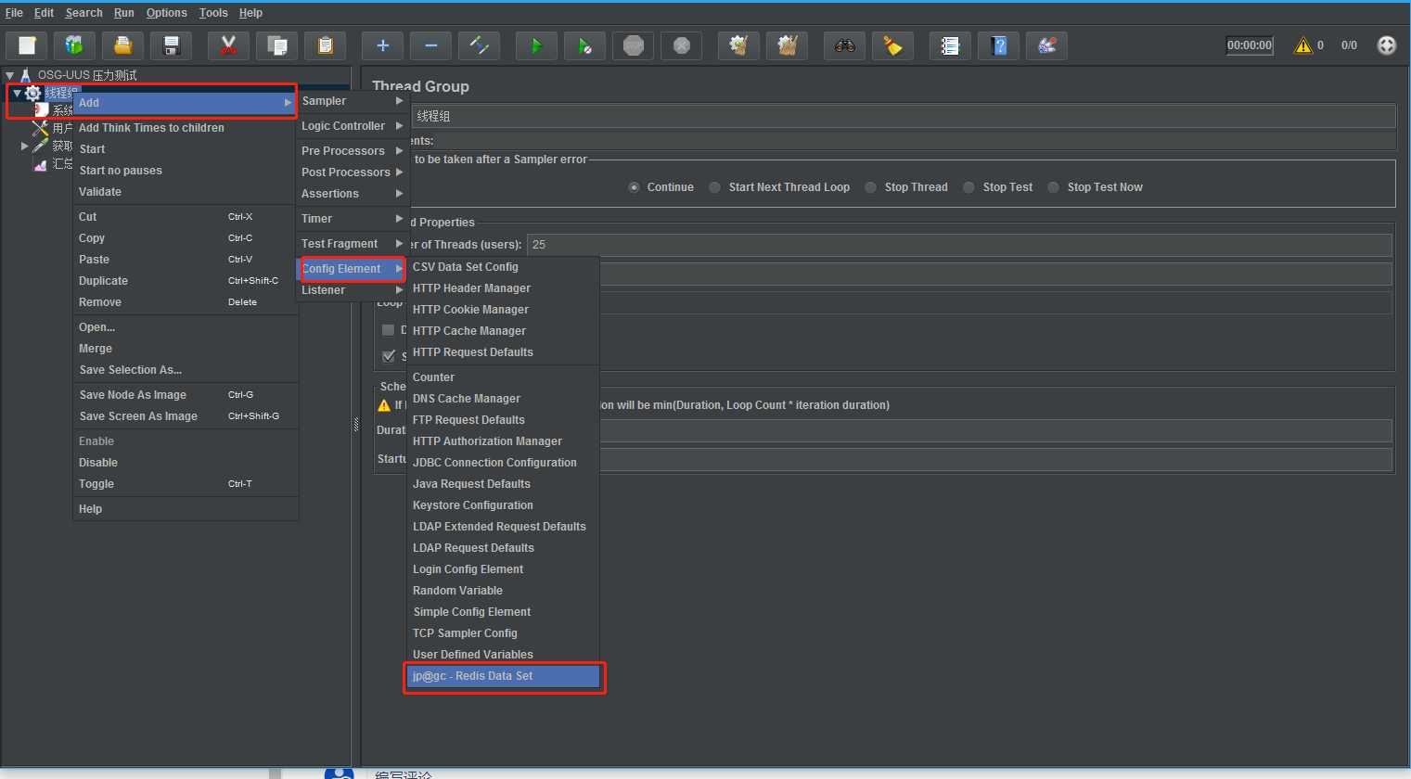Choose User Defined Variables
The width and height of the screenshot is (1411, 779).
[x=504, y=655]
